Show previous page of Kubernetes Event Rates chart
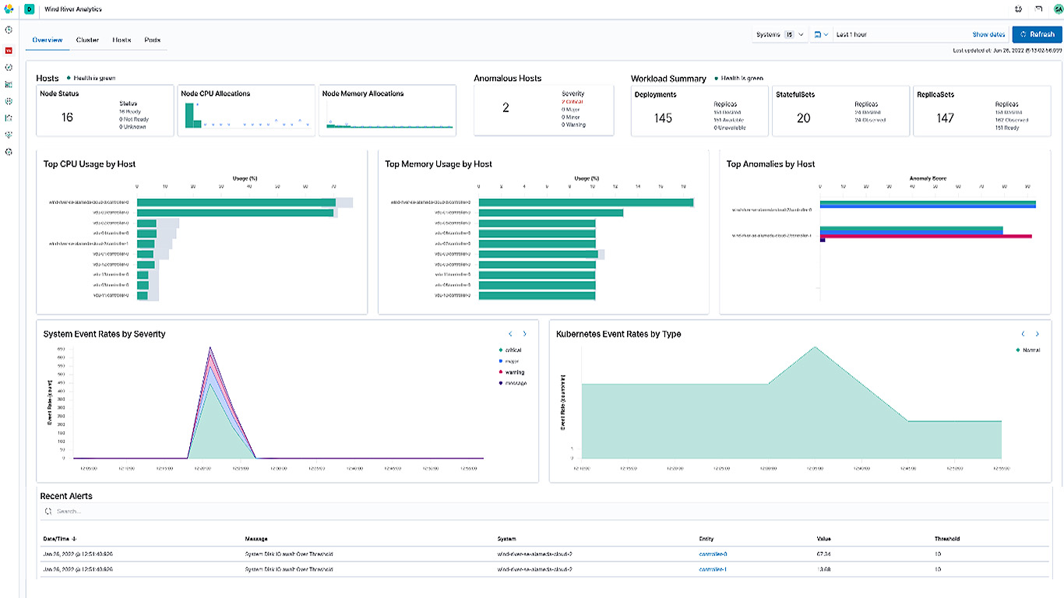The height and width of the screenshot is (598, 1064). point(1023,334)
